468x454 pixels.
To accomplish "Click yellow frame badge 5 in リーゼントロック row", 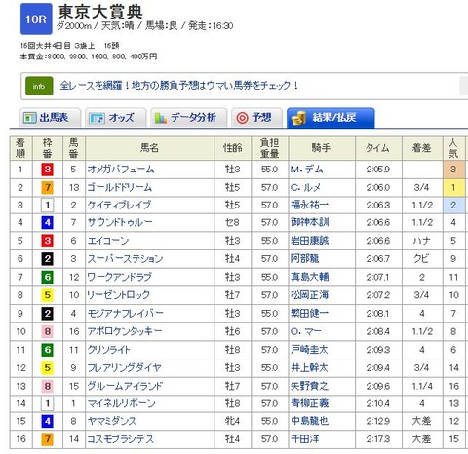I will point(48,295).
